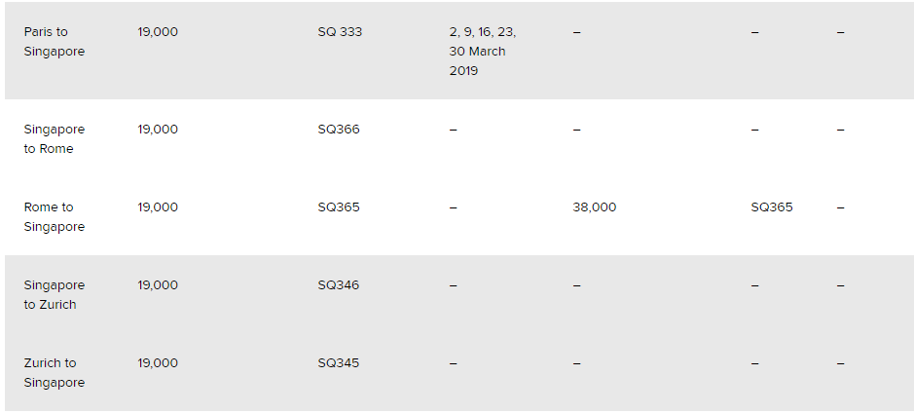Click the Rome to Singapore route cell
This screenshot has height=413, width=914.
(54, 217)
